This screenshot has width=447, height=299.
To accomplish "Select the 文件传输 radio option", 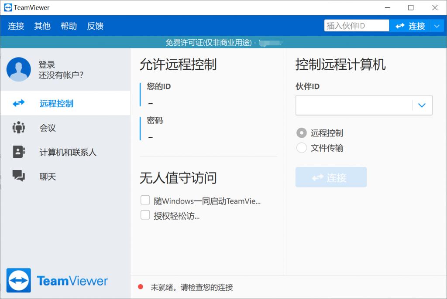I will [301, 148].
